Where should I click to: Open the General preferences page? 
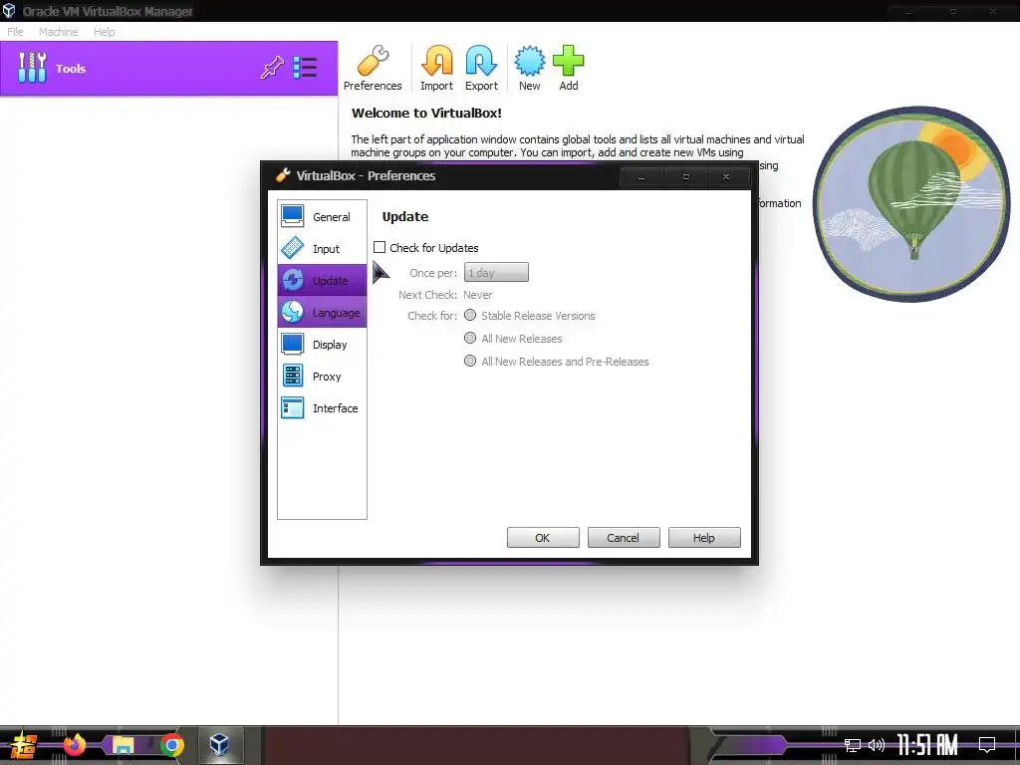pyautogui.click(x=322, y=216)
